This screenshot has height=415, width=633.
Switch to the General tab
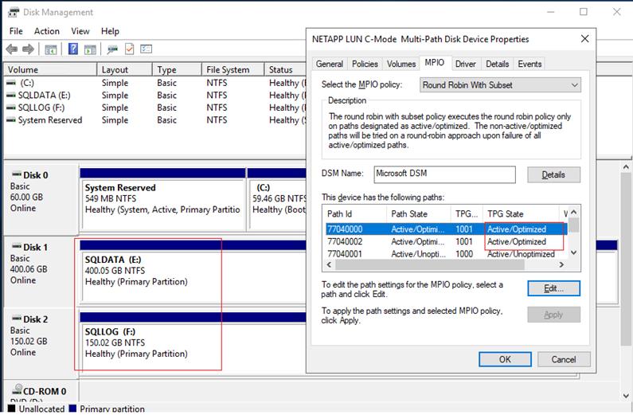[x=330, y=64]
